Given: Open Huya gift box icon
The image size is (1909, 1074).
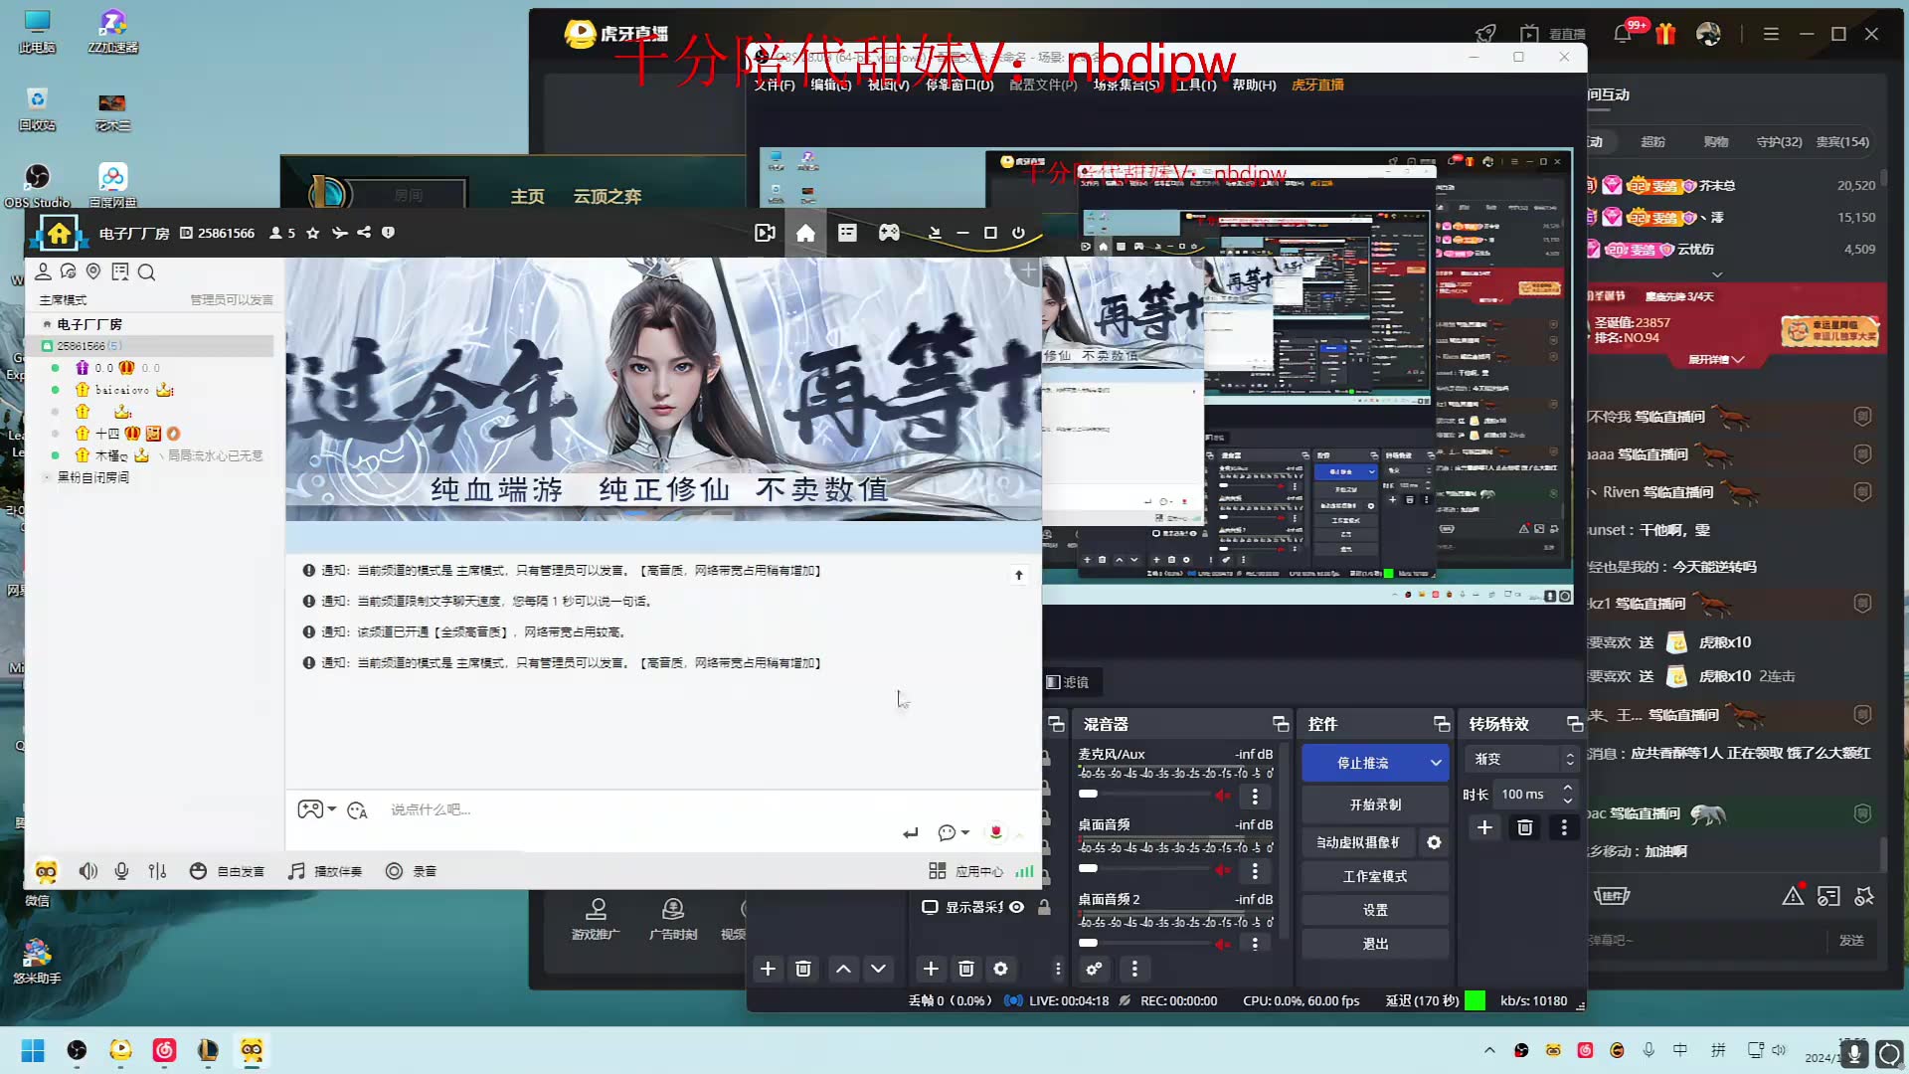Looking at the screenshot, I should (1666, 34).
